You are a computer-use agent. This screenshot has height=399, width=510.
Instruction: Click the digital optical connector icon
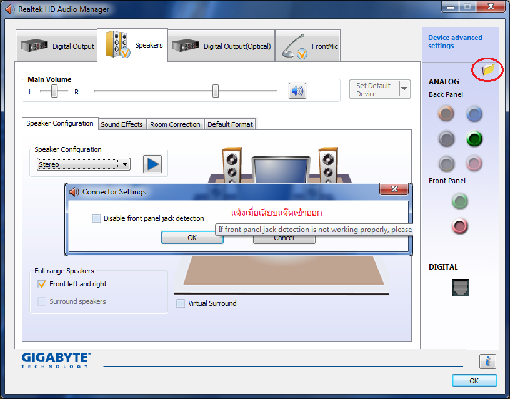click(460, 288)
